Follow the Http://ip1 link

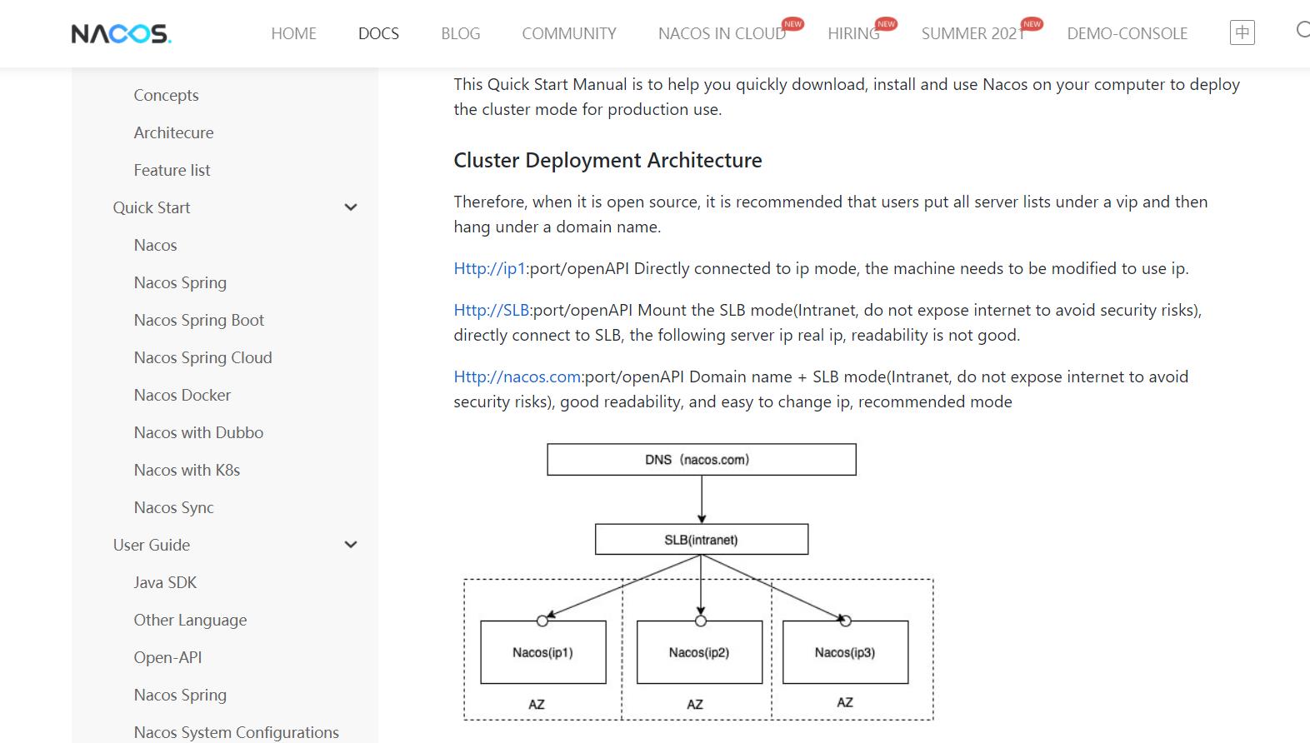point(490,268)
